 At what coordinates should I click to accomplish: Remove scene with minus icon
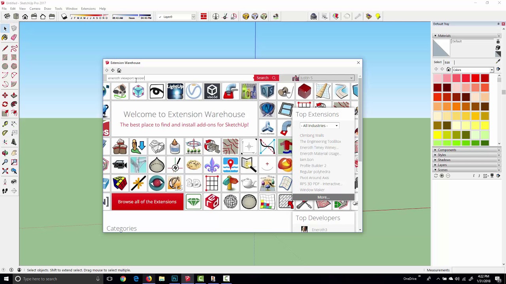(x=448, y=176)
